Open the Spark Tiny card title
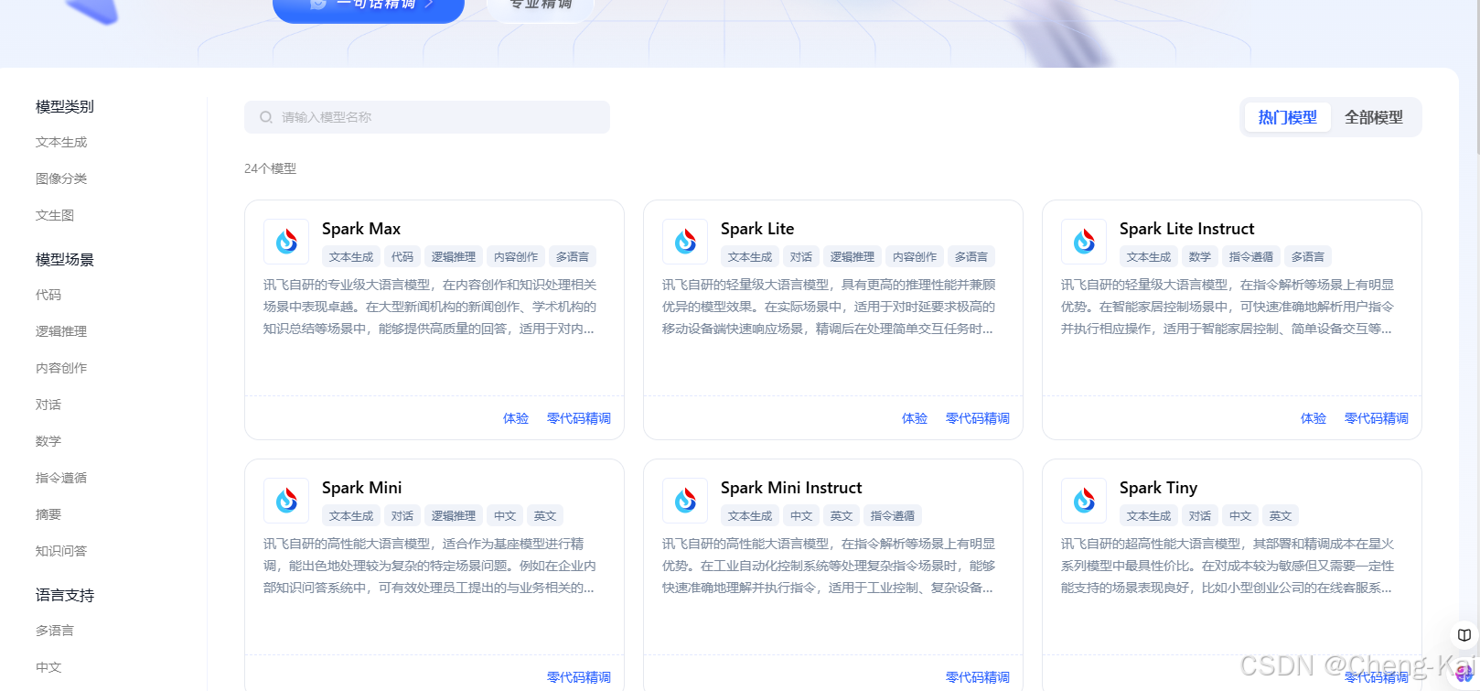1480x691 pixels. point(1158,488)
